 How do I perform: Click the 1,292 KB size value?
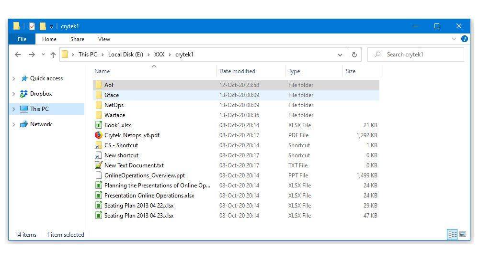[x=366, y=135]
